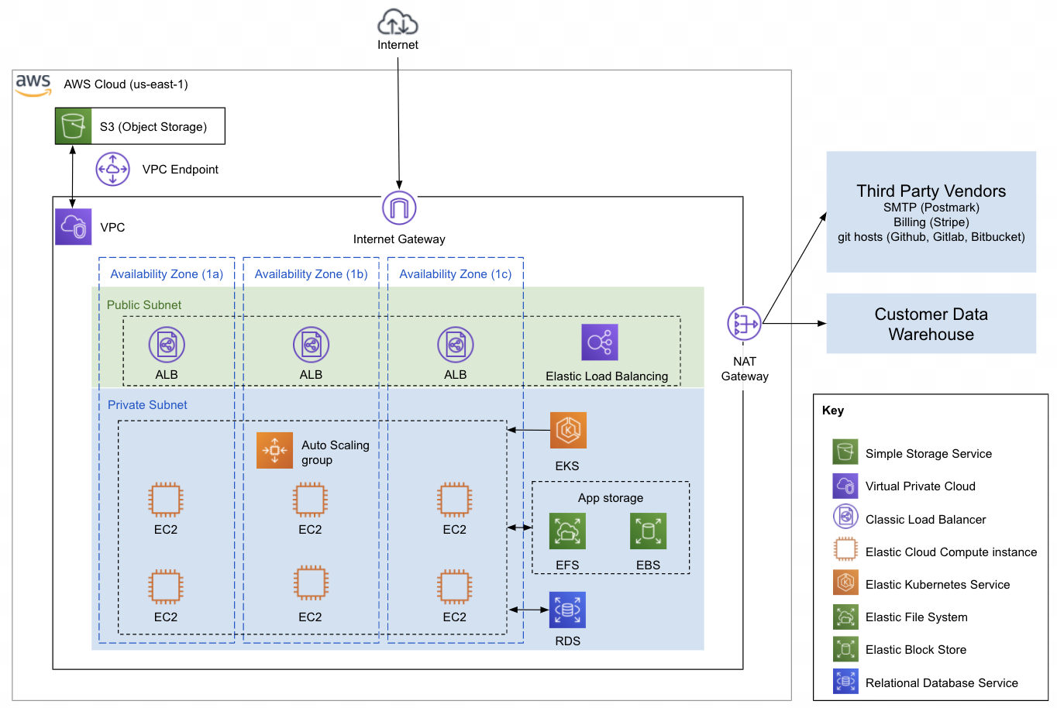Select the EBS icon in App storage
1057x708 pixels.
coord(649,531)
